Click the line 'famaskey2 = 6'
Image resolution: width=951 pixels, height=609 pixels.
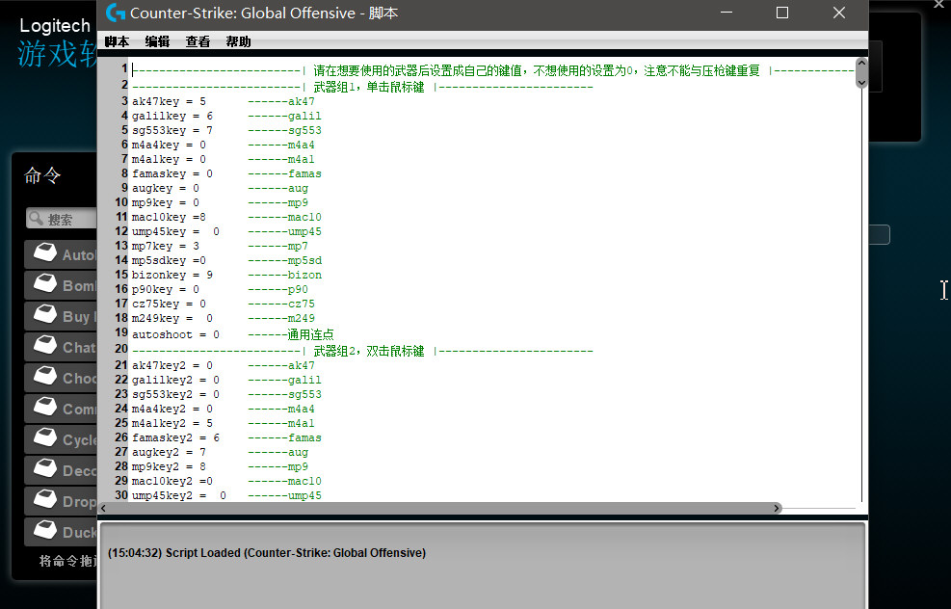tap(175, 437)
